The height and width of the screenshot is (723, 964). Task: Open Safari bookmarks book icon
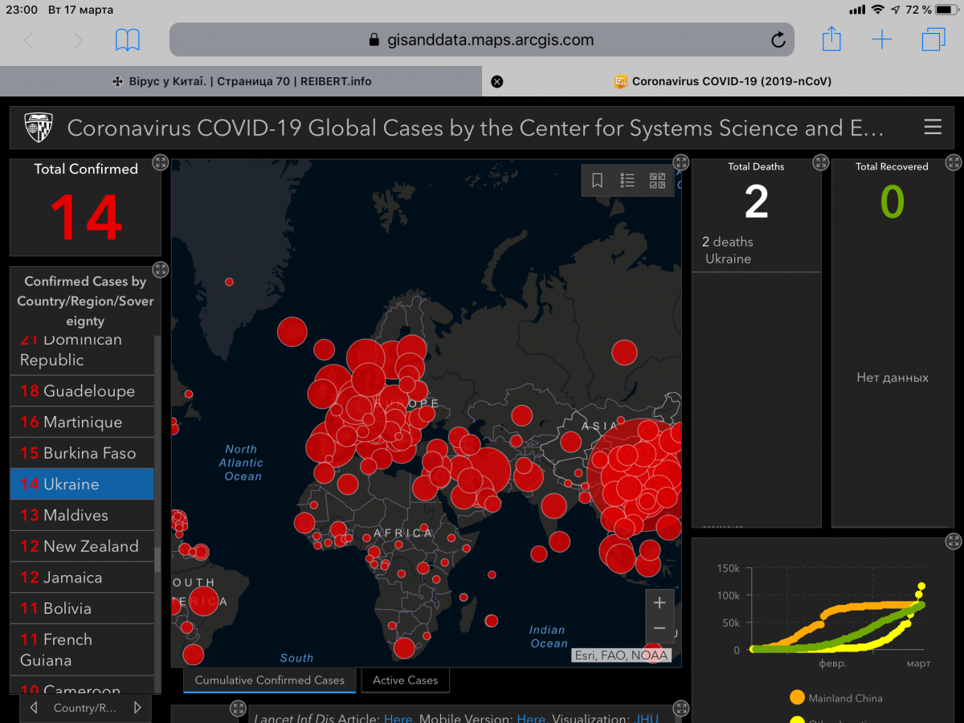click(128, 40)
